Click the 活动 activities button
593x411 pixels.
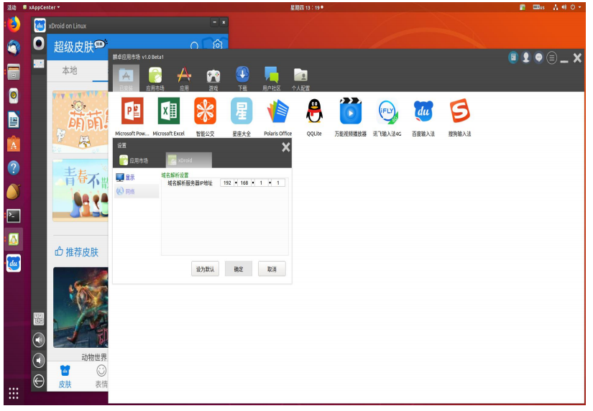[12, 7]
